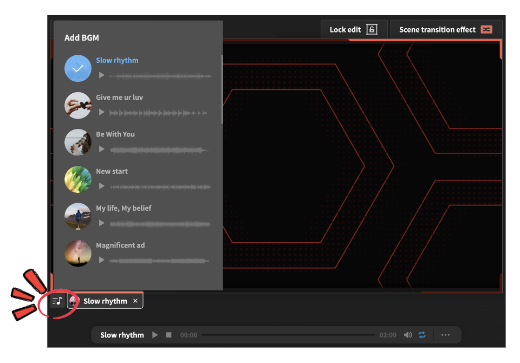
Task: Click the 'Slow rhythm' title in the list
Action: (117, 60)
